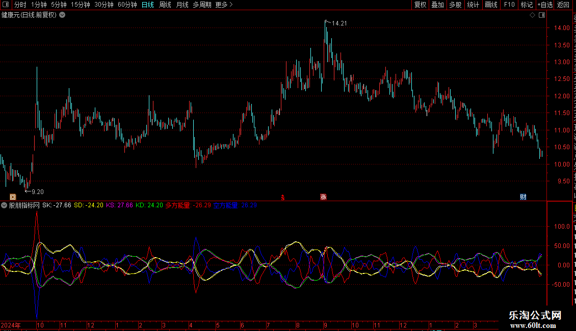Add stock via +自选 button
576x331 pixels.
[x=545, y=5]
